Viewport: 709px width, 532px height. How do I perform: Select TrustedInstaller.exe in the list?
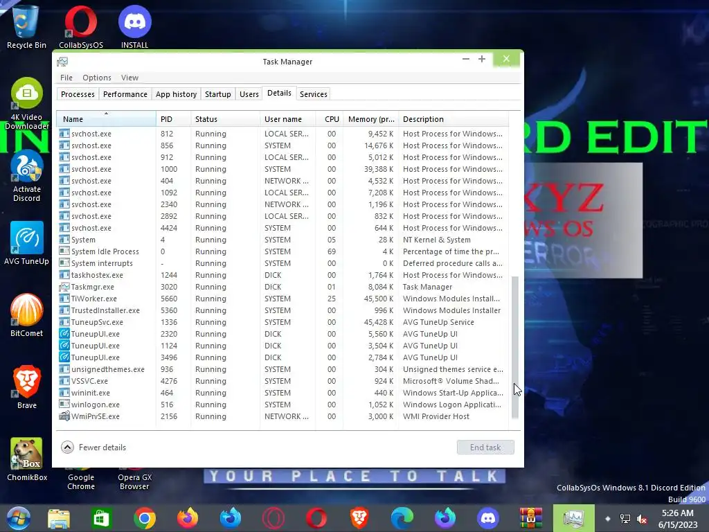[282, 310]
